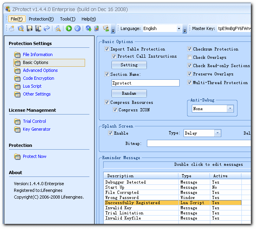The width and height of the screenshot is (256, 229).
Task: Click the blue undo arrow icon
Action: [47, 28]
